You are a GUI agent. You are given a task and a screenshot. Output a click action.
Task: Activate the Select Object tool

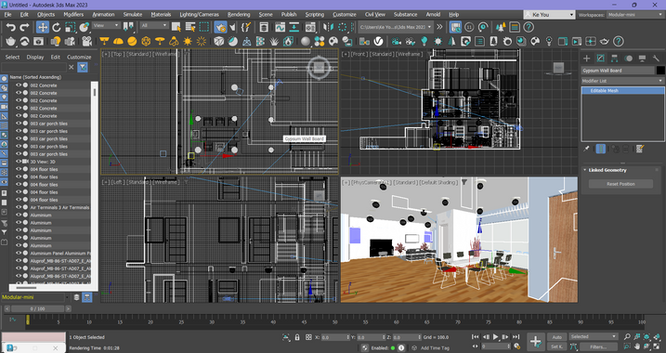tap(176, 28)
